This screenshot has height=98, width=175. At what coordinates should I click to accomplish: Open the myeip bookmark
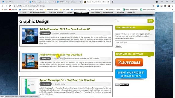(x=96, y=10)
